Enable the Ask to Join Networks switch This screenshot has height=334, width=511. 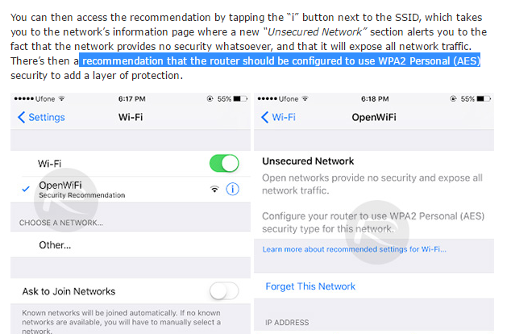224,290
